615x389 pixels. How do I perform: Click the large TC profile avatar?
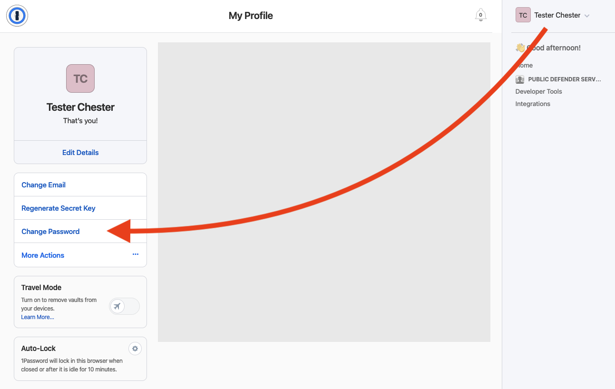pyautogui.click(x=80, y=78)
